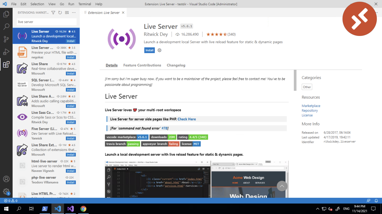Switch to the Changelog tab

tap(176, 65)
